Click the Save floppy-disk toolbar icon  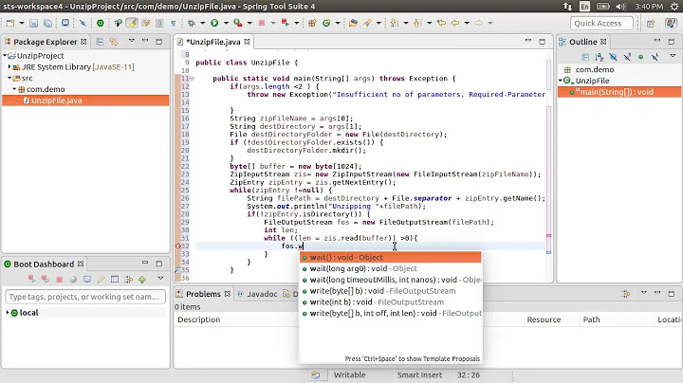click(33, 23)
